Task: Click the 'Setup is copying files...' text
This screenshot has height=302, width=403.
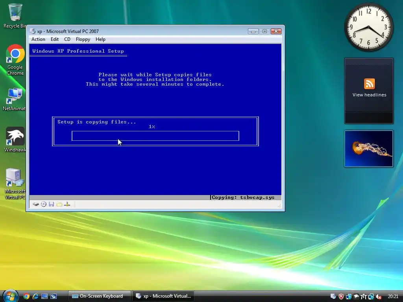Action: coord(97,122)
